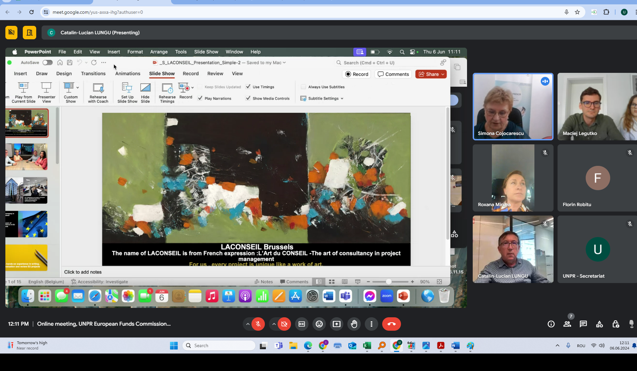637x371 pixels.
Task: Click the Zoom app in macOS dock
Action: tap(387, 296)
